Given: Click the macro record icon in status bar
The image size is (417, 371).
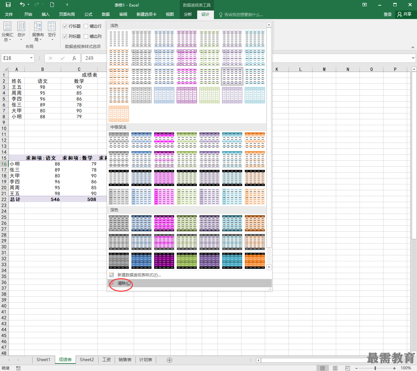Looking at the screenshot, I should tap(18, 368).
